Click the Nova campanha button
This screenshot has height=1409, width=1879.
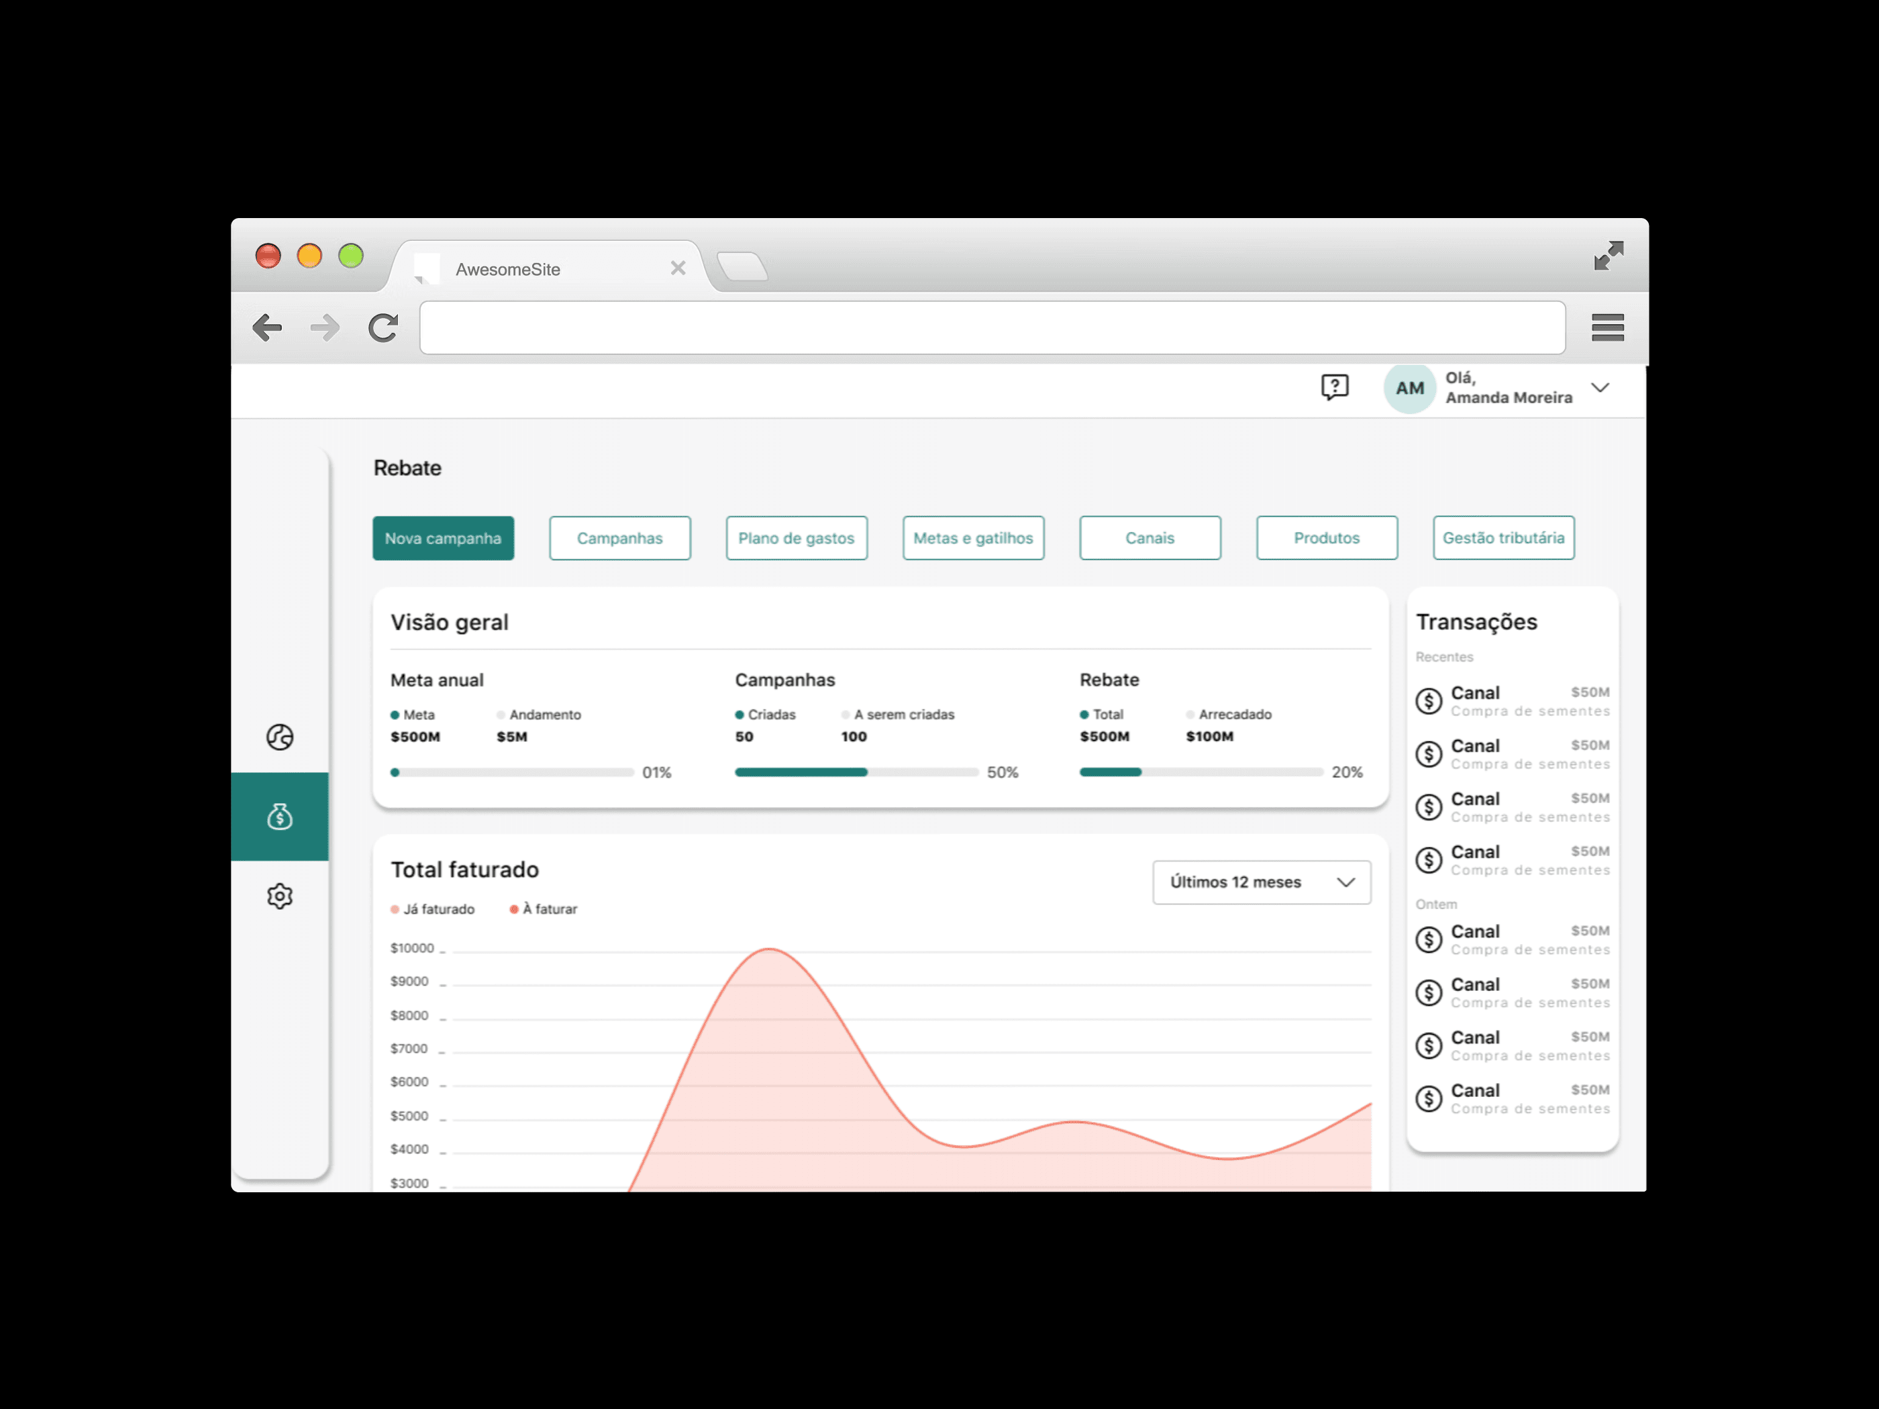click(x=442, y=539)
